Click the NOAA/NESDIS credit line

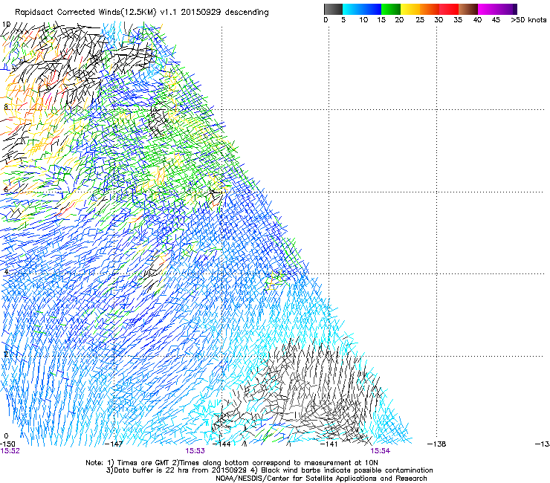321,479
